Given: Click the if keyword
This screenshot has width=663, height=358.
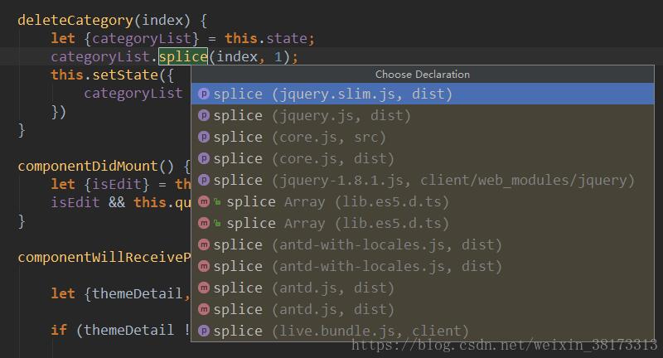Looking at the screenshot, I should click(x=59, y=330).
